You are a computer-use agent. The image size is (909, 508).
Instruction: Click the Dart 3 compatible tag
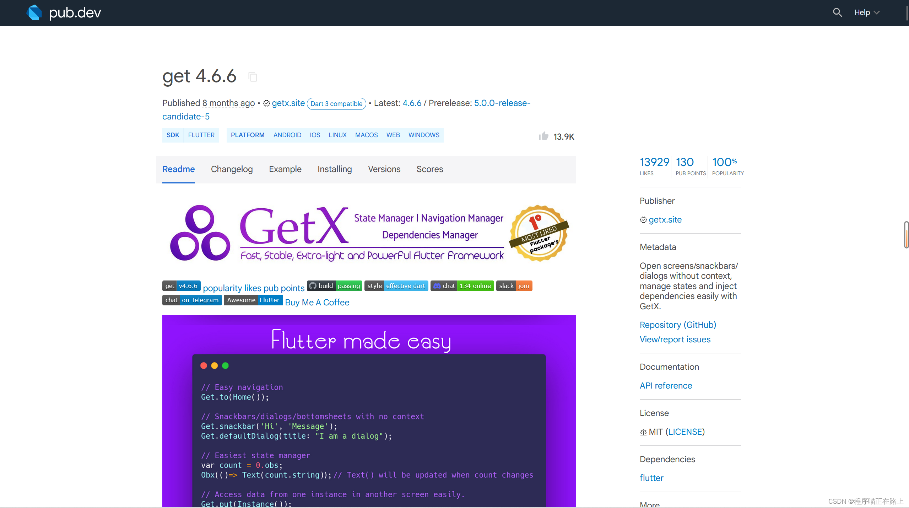[336, 104]
